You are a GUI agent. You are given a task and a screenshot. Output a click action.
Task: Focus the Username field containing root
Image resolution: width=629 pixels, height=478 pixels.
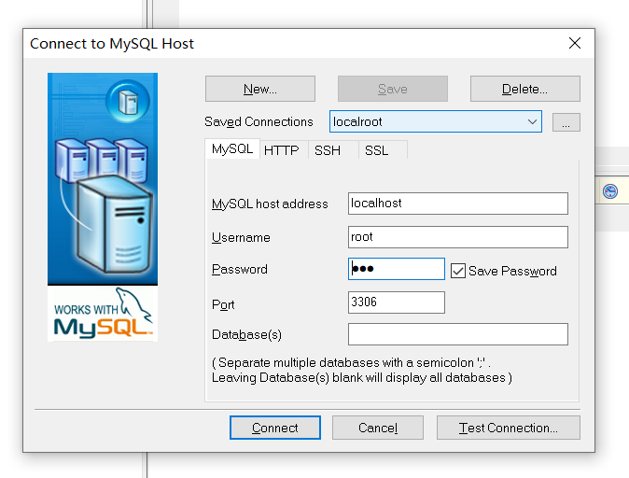tap(457, 237)
